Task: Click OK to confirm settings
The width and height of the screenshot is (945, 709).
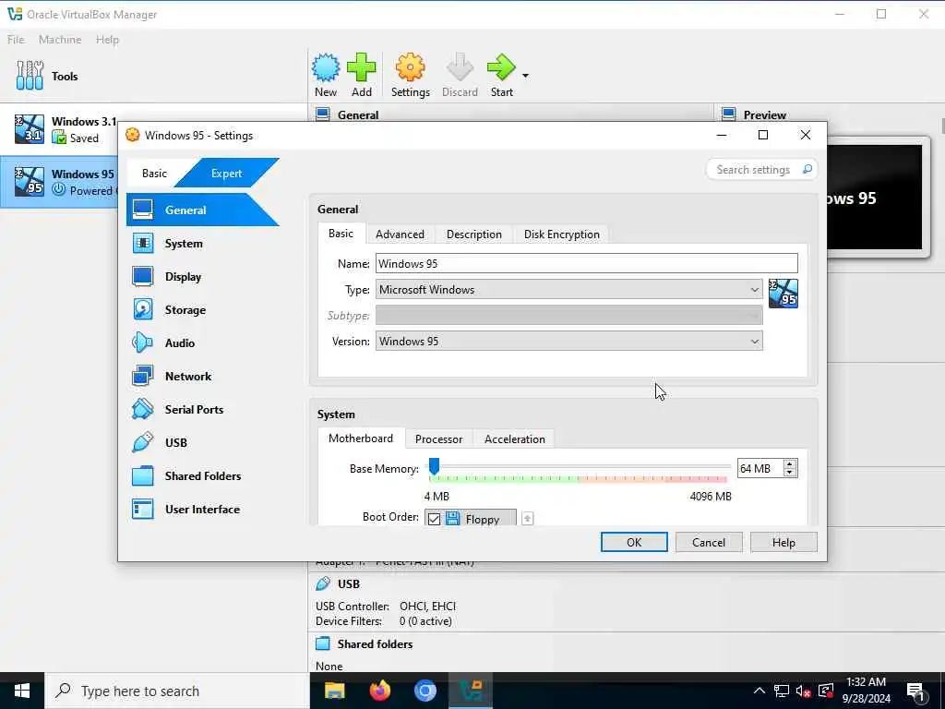Action: (x=634, y=542)
